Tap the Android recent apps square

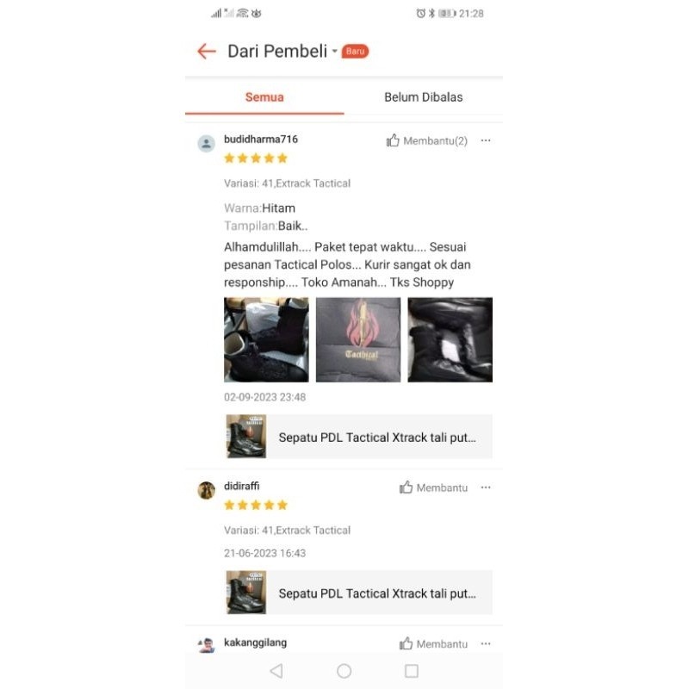pos(412,671)
